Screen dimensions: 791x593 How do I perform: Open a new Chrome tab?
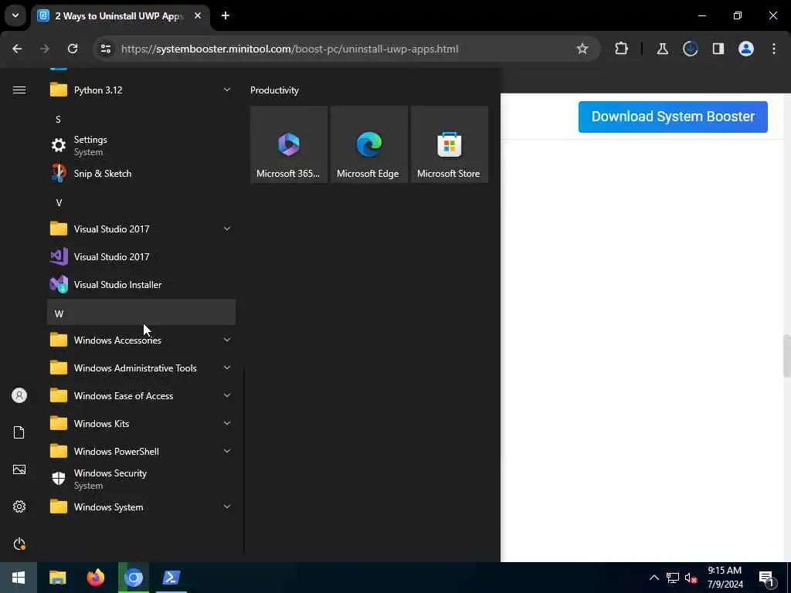(226, 15)
